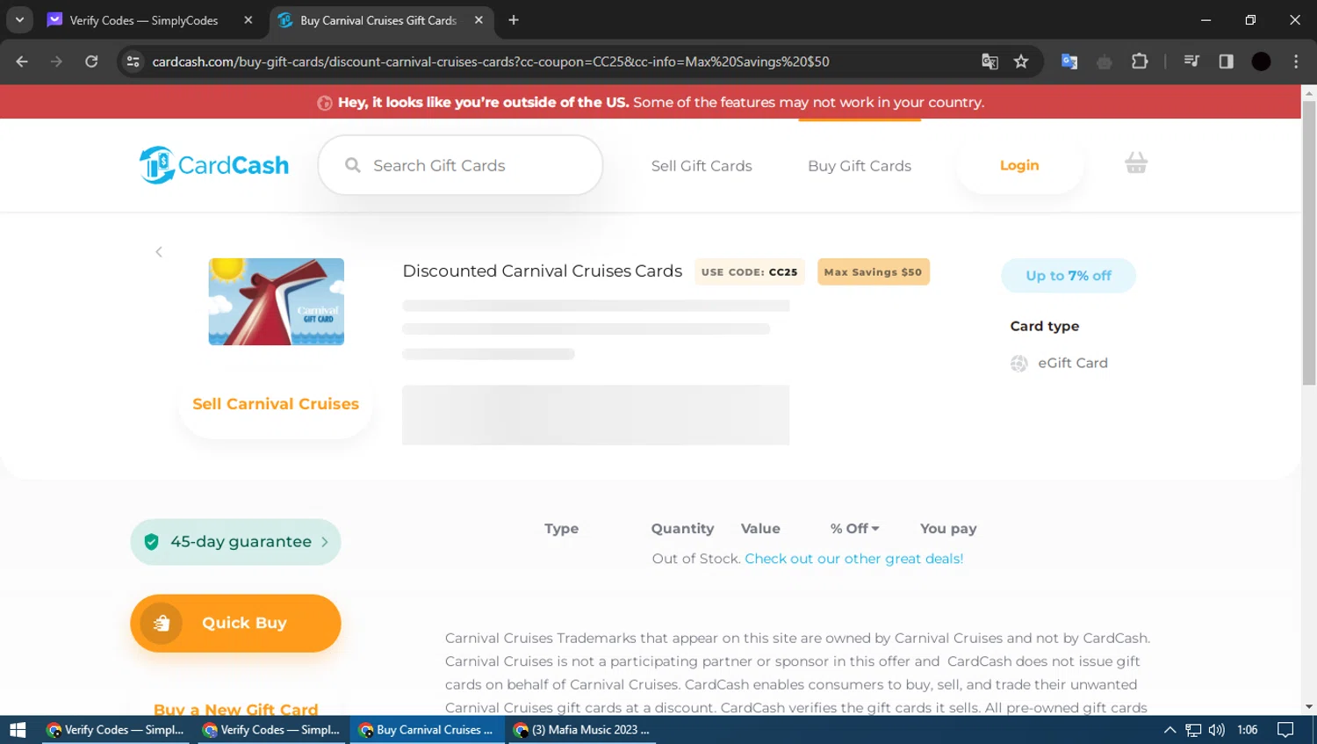Go back using the left chevron
Image resolution: width=1317 pixels, height=744 pixels.
pyautogui.click(x=159, y=252)
